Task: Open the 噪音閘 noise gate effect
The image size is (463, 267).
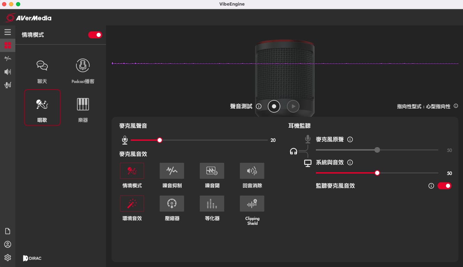Action: (x=212, y=171)
